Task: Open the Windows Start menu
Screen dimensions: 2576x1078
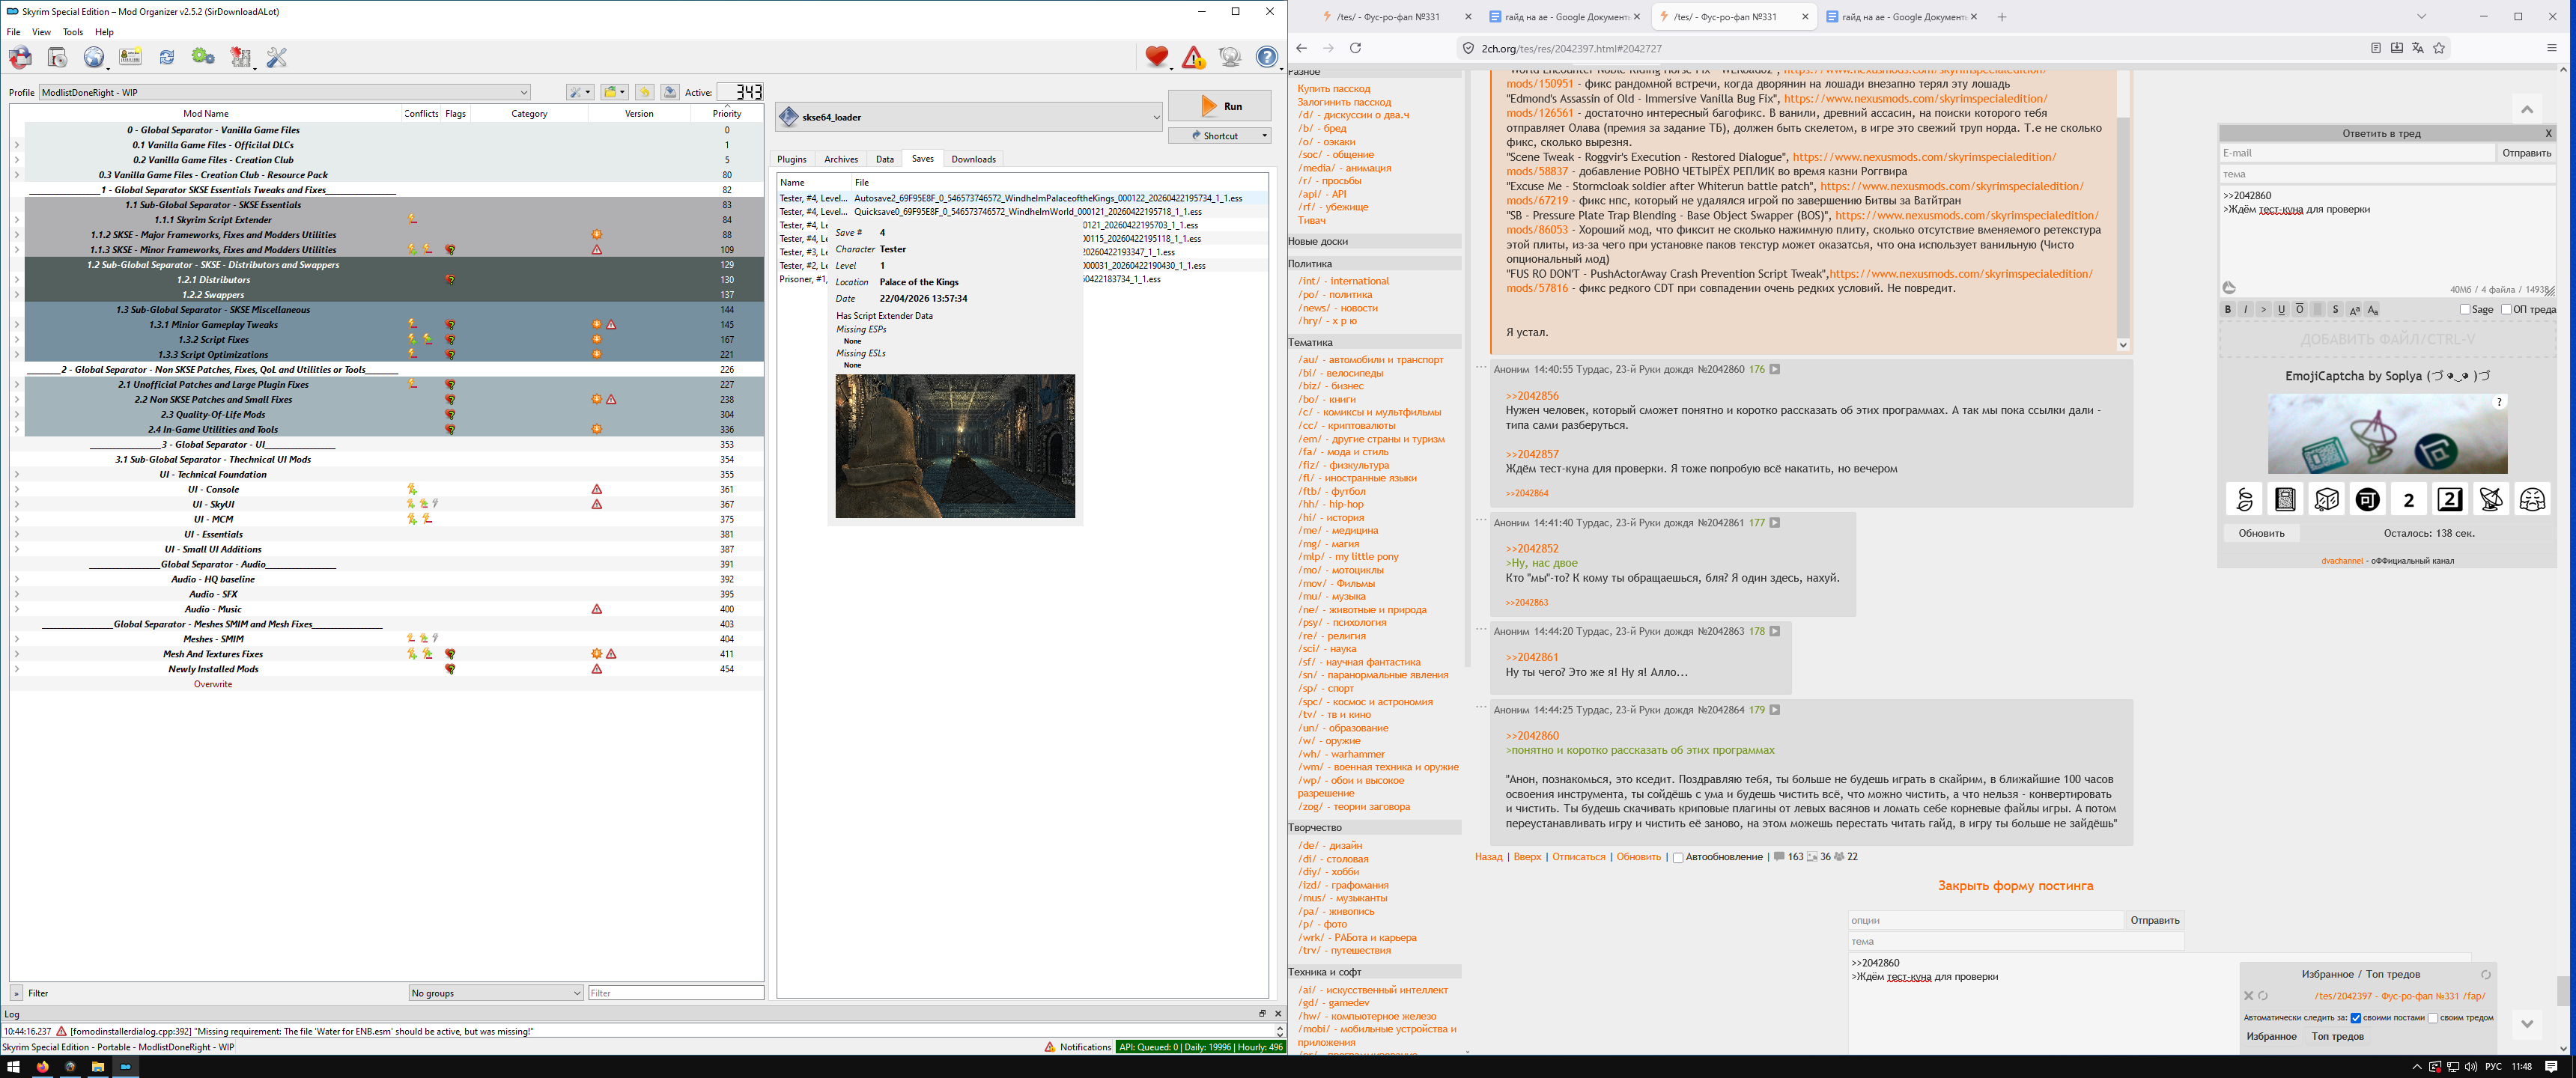Action: tap(13, 1067)
